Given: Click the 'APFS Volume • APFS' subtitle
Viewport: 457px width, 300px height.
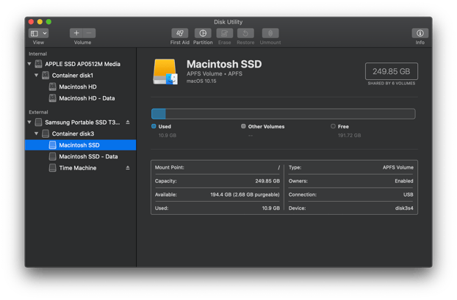Looking at the screenshot, I should click(x=215, y=73).
